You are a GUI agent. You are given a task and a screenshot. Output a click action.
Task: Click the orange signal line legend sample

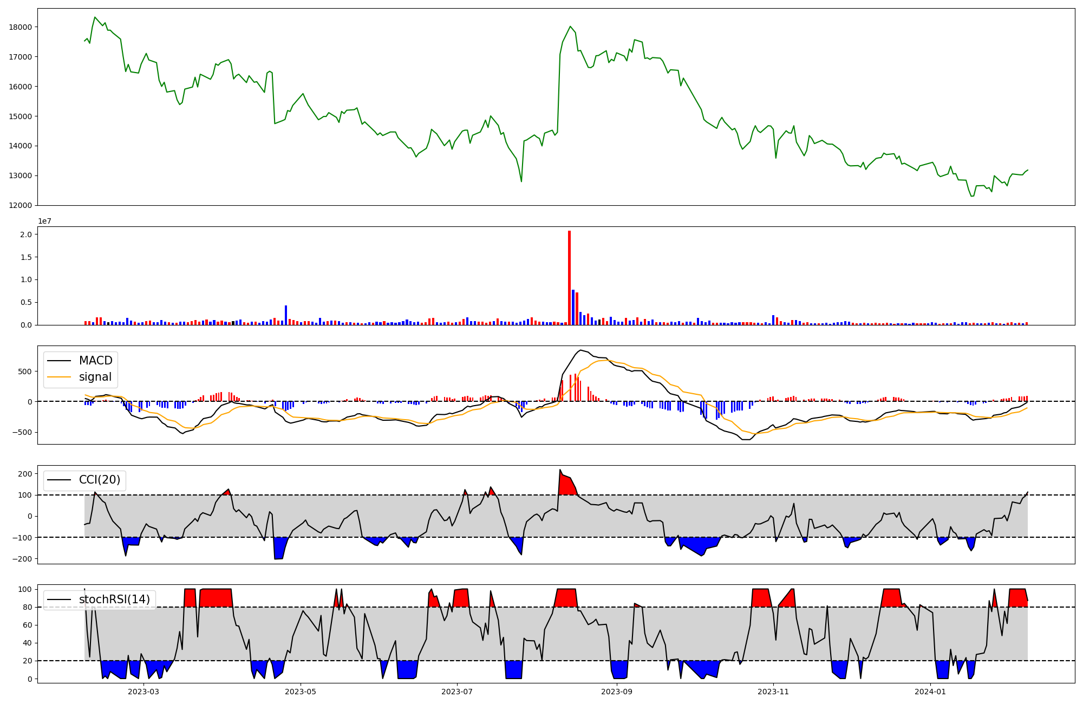coord(59,377)
